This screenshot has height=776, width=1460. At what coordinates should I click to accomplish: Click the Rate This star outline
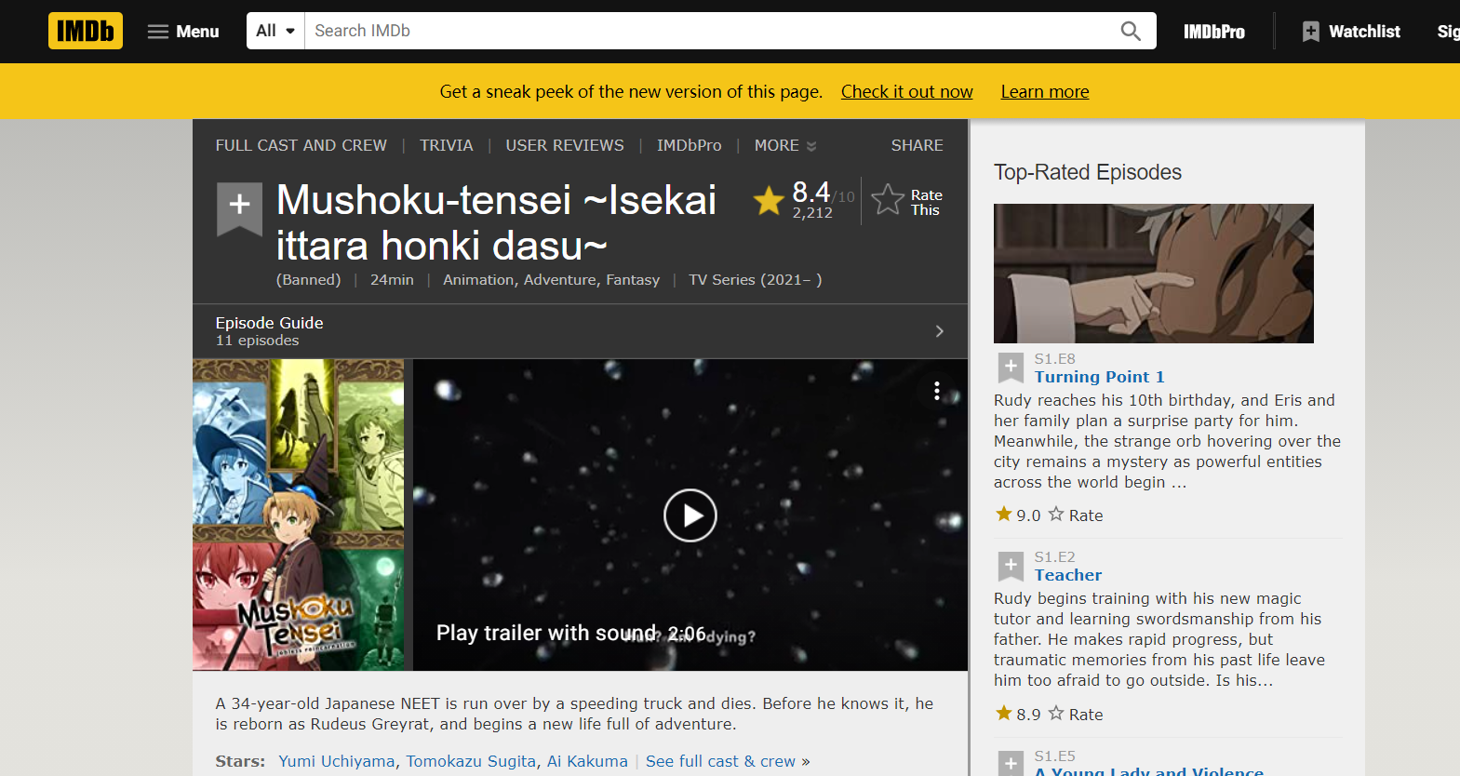coord(888,200)
